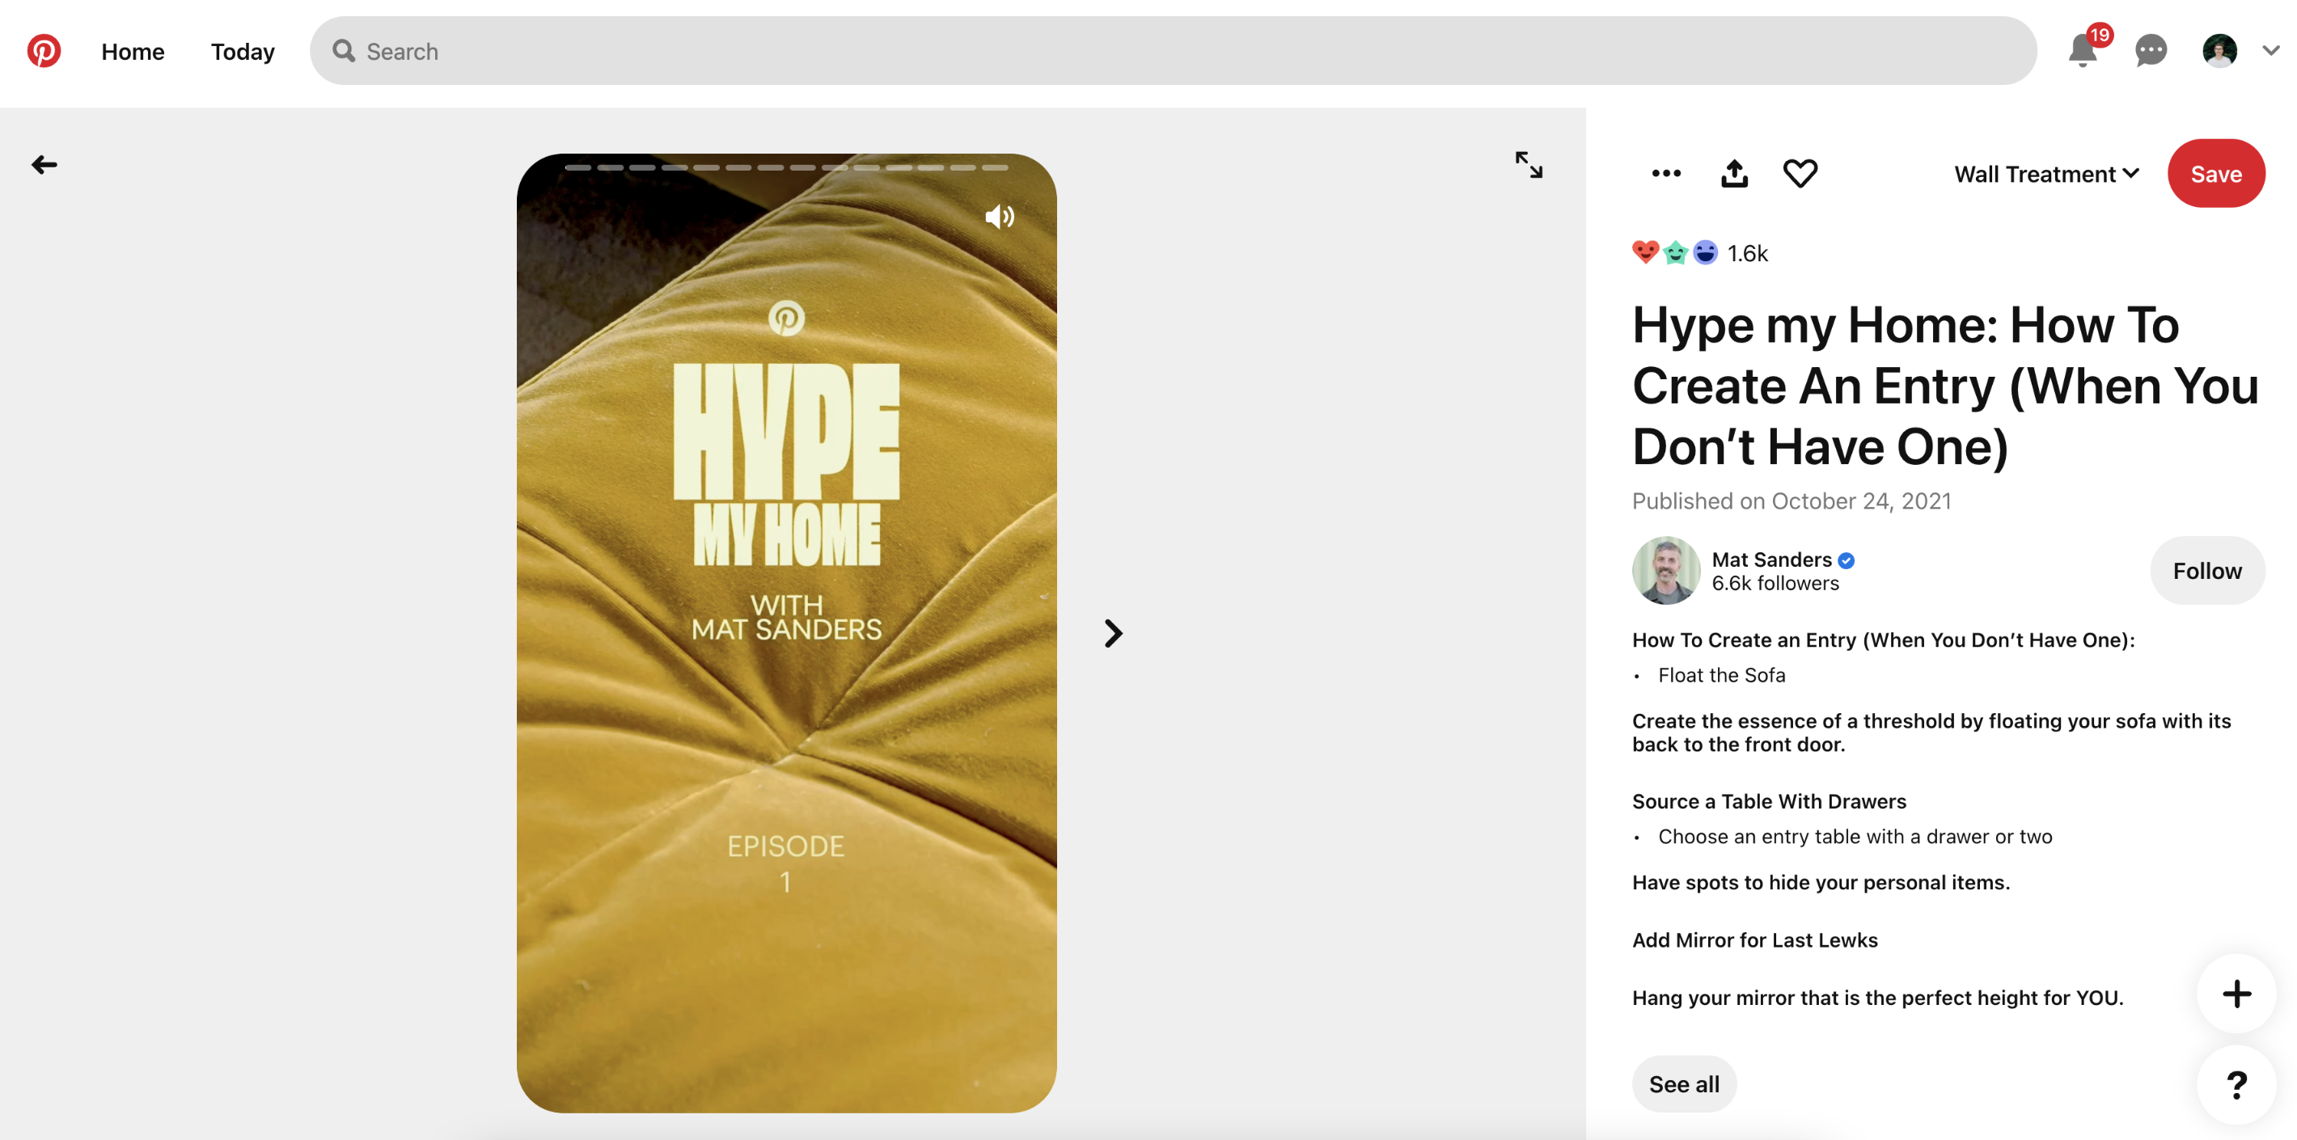Screen dimensions: 2297x1140
Task: Open notifications bell with 19 badge
Action: pos(2083,50)
